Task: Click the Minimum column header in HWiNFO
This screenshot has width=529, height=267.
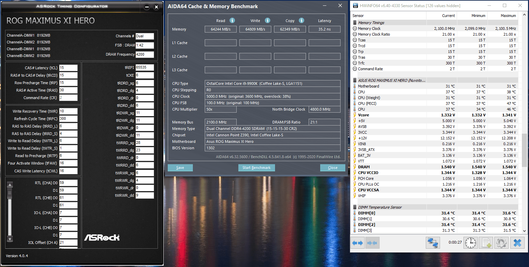Action: [472, 16]
